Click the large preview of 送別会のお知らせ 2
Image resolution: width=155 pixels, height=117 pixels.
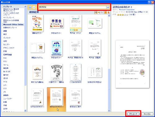click(x=132, y=64)
